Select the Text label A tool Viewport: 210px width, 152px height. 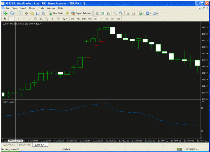[x=52, y=19]
